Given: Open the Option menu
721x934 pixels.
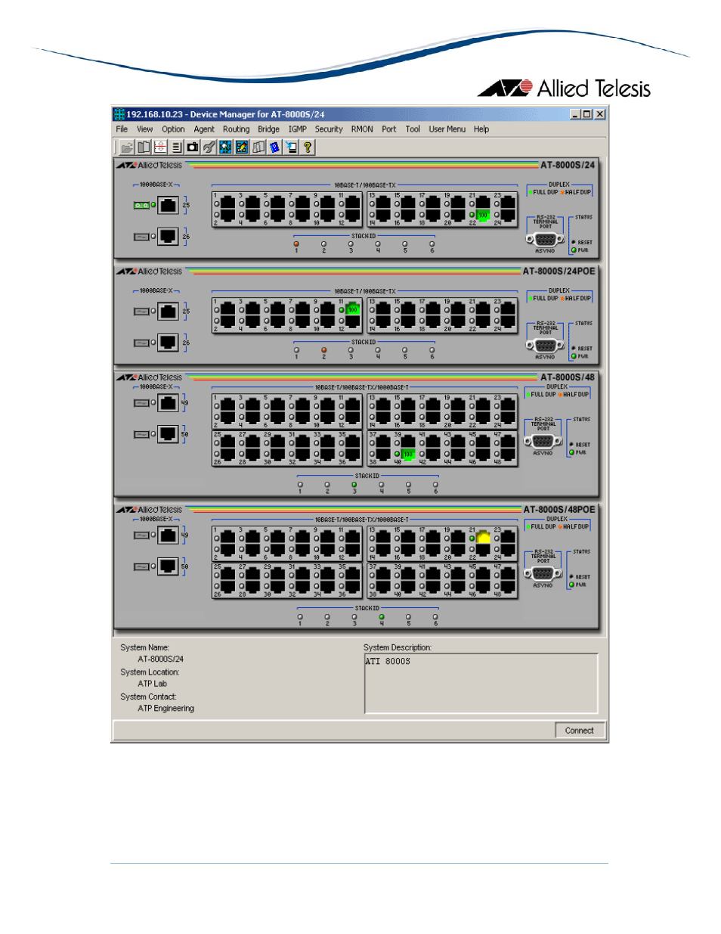Looking at the screenshot, I should (173, 129).
